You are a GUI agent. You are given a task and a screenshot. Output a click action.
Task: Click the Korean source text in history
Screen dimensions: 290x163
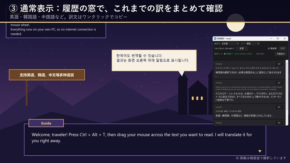pyautogui.click(x=247, y=68)
